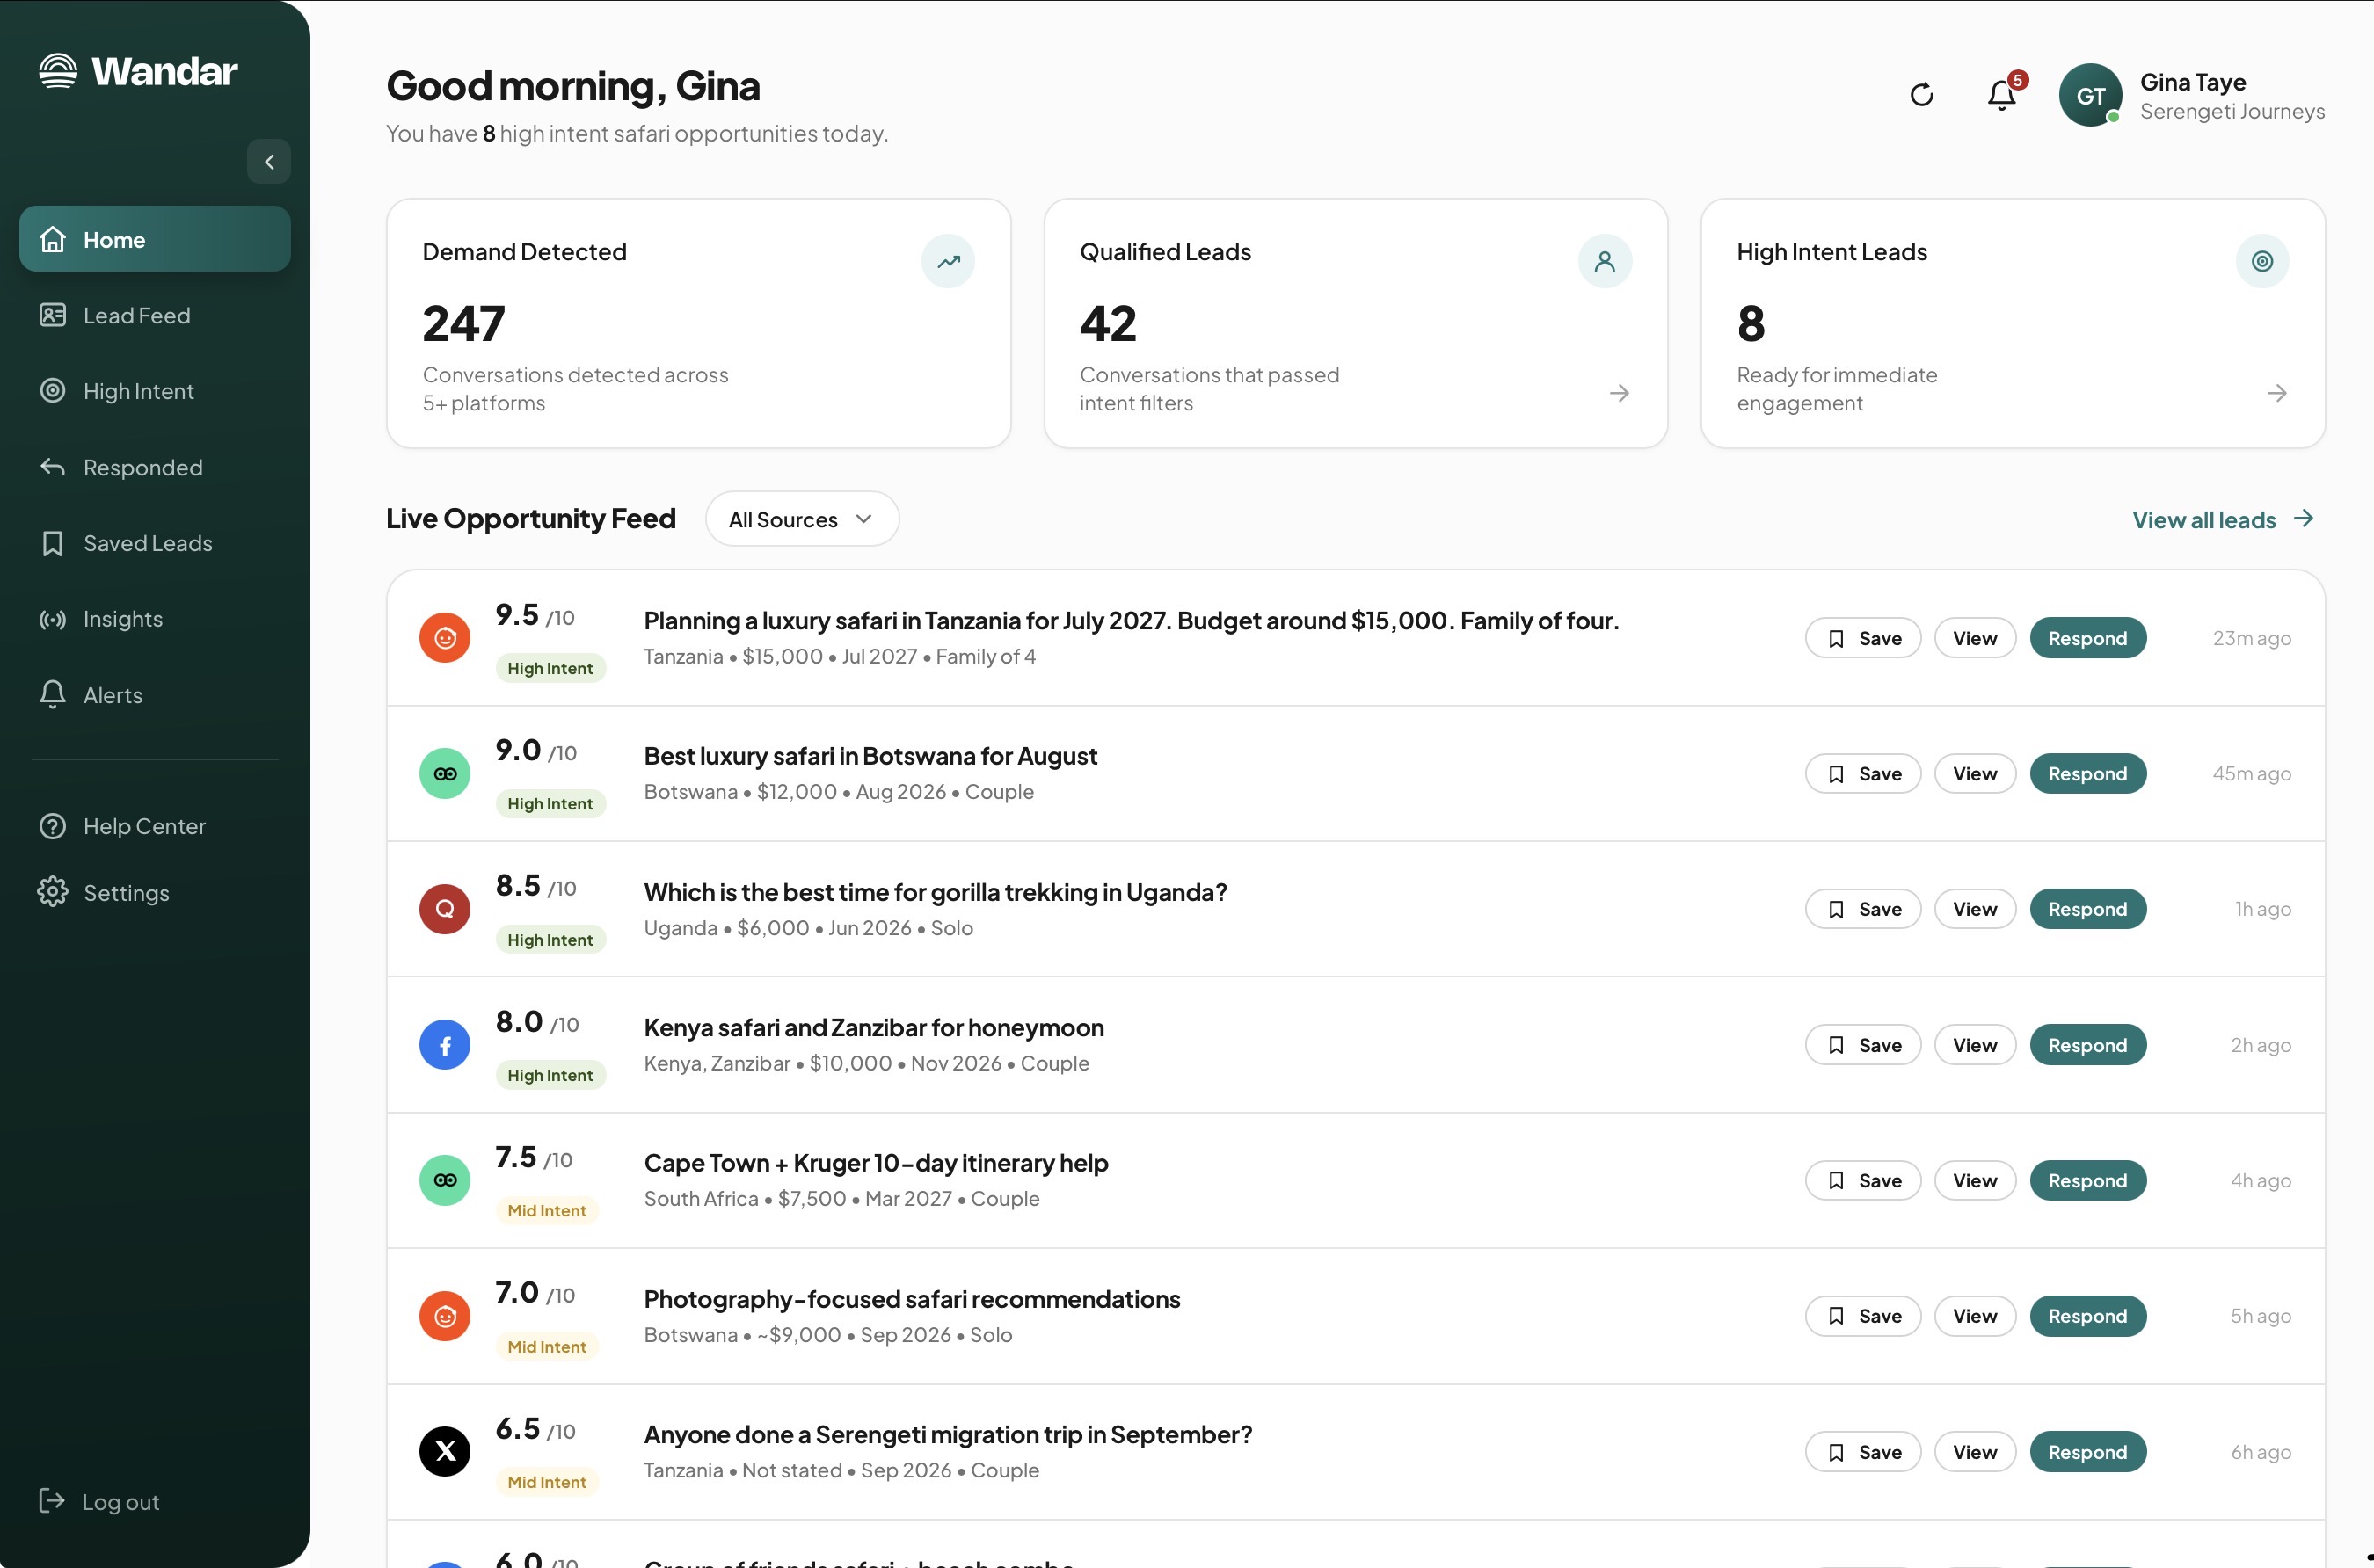2374x1568 pixels.
Task: Open Saved Leads page
Action: [155, 543]
